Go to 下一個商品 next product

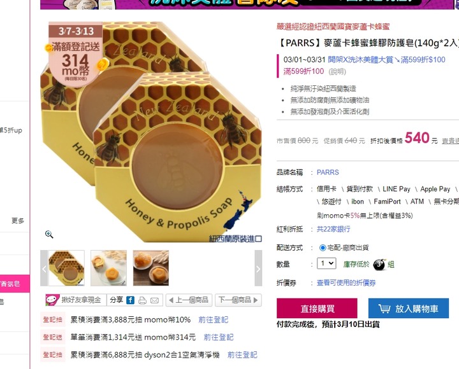(238, 300)
